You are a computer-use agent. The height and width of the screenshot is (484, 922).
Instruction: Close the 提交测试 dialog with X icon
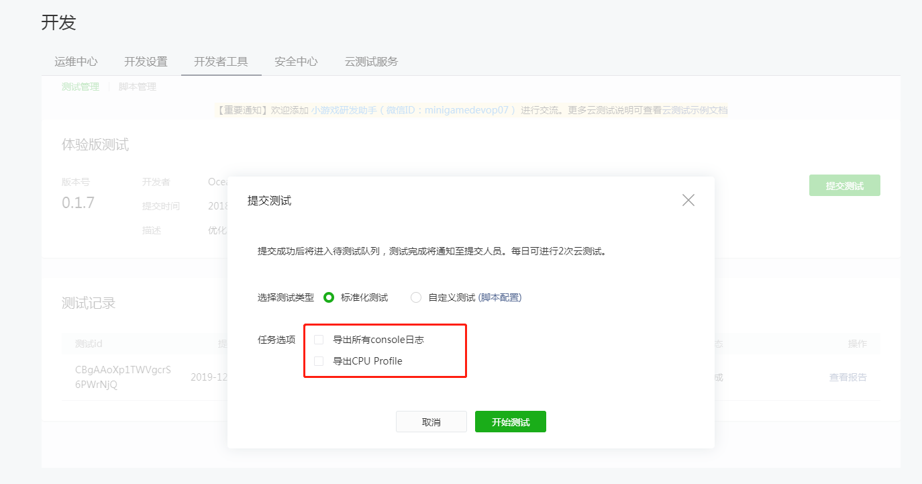(x=688, y=200)
